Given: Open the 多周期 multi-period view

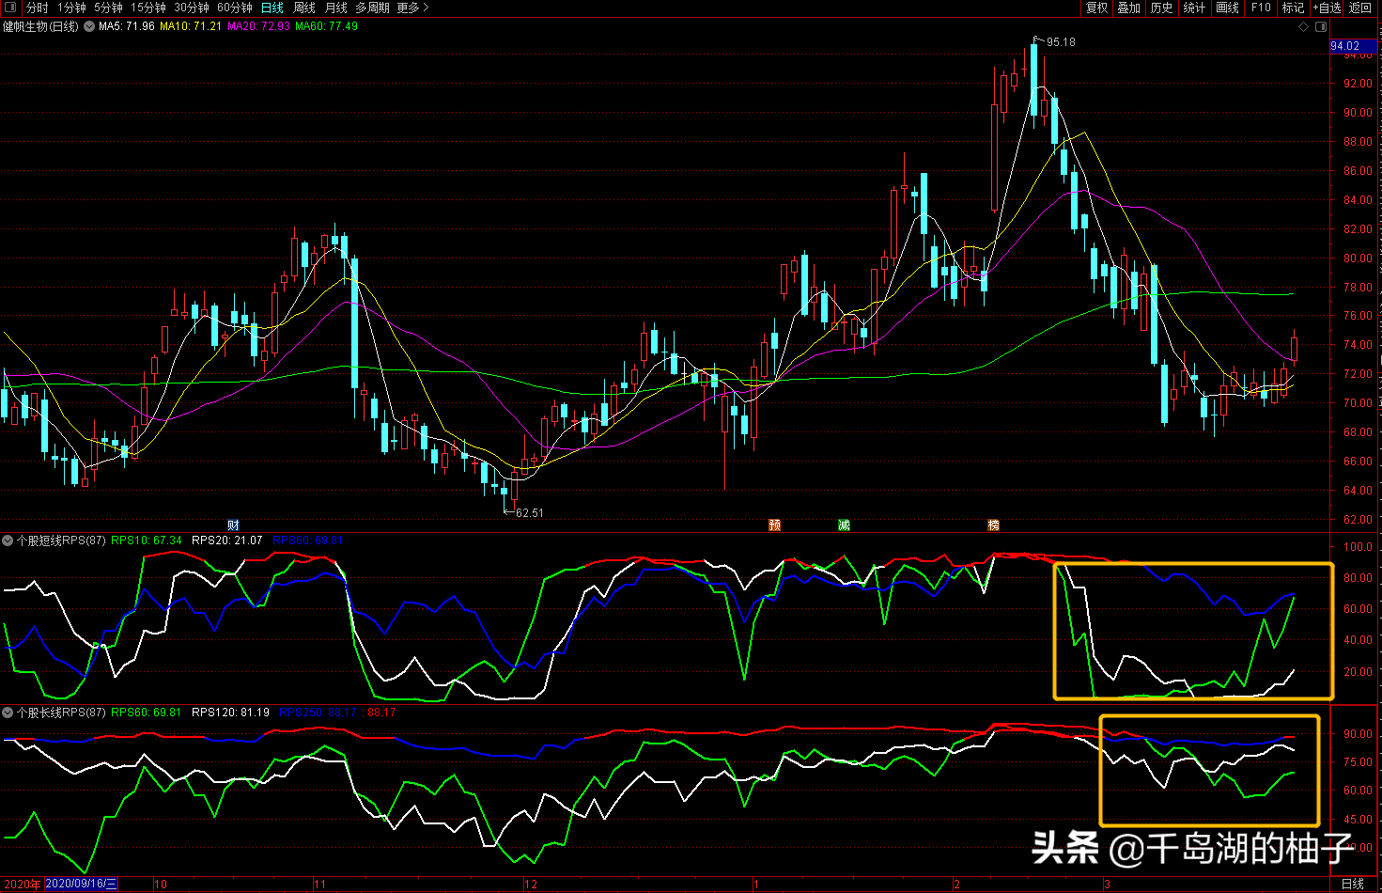Looking at the screenshot, I should 372,8.
